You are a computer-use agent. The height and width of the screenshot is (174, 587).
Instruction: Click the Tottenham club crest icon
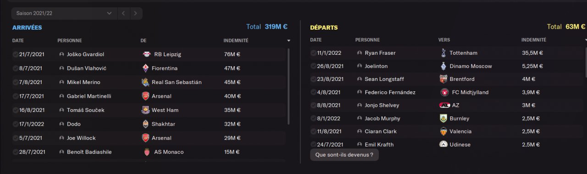click(443, 53)
